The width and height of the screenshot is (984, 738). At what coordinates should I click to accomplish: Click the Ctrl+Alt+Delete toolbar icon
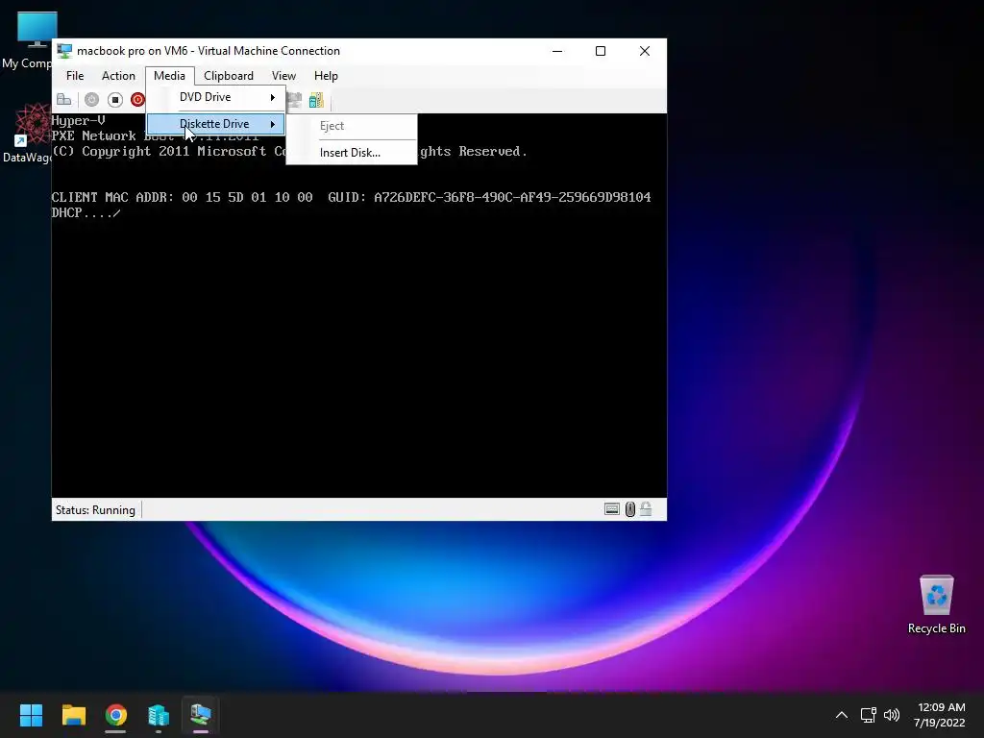point(64,100)
